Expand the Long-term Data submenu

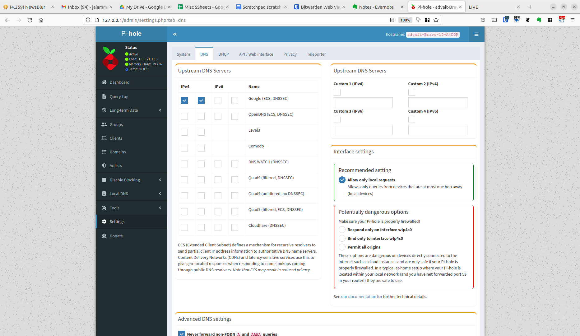[124, 110]
